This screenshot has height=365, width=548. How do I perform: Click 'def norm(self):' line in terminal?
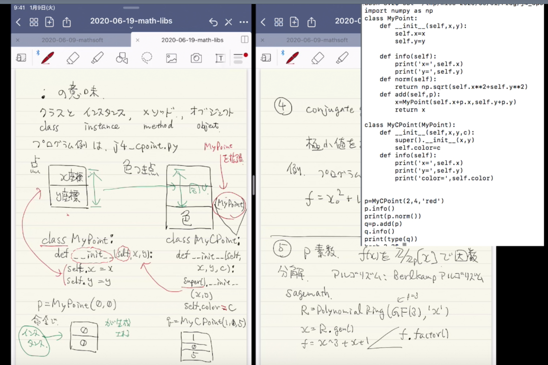pyautogui.click(x=408, y=79)
